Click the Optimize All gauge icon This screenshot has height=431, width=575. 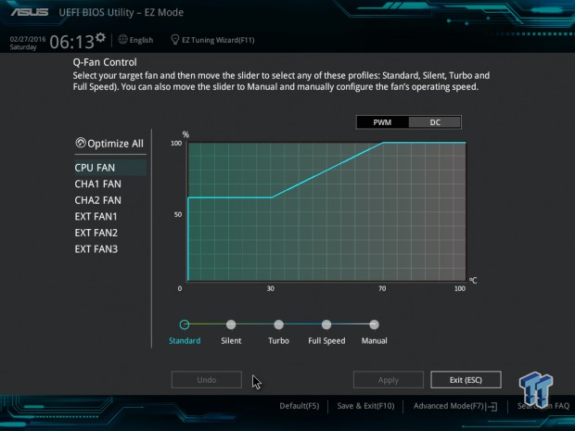tap(81, 143)
